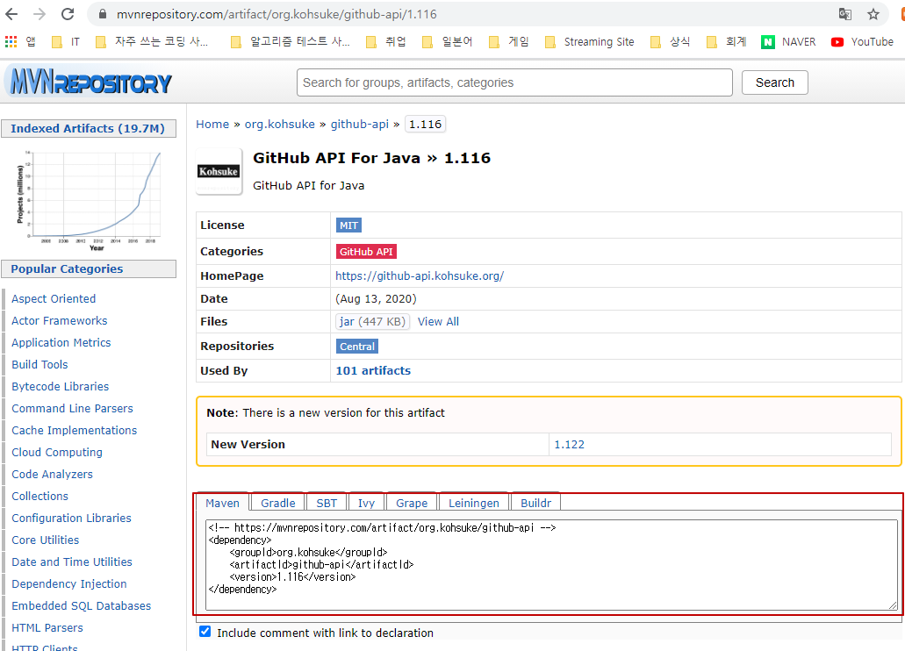Open the YouTube bookmark
Screen dimensions: 905x651
click(x=862, y=41)
